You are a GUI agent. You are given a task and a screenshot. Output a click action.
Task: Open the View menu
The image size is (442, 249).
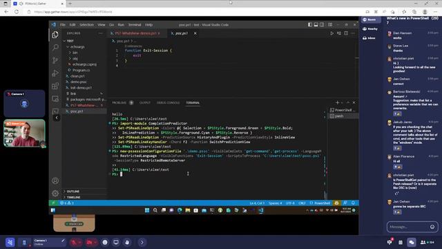click(x=102, y=25)
